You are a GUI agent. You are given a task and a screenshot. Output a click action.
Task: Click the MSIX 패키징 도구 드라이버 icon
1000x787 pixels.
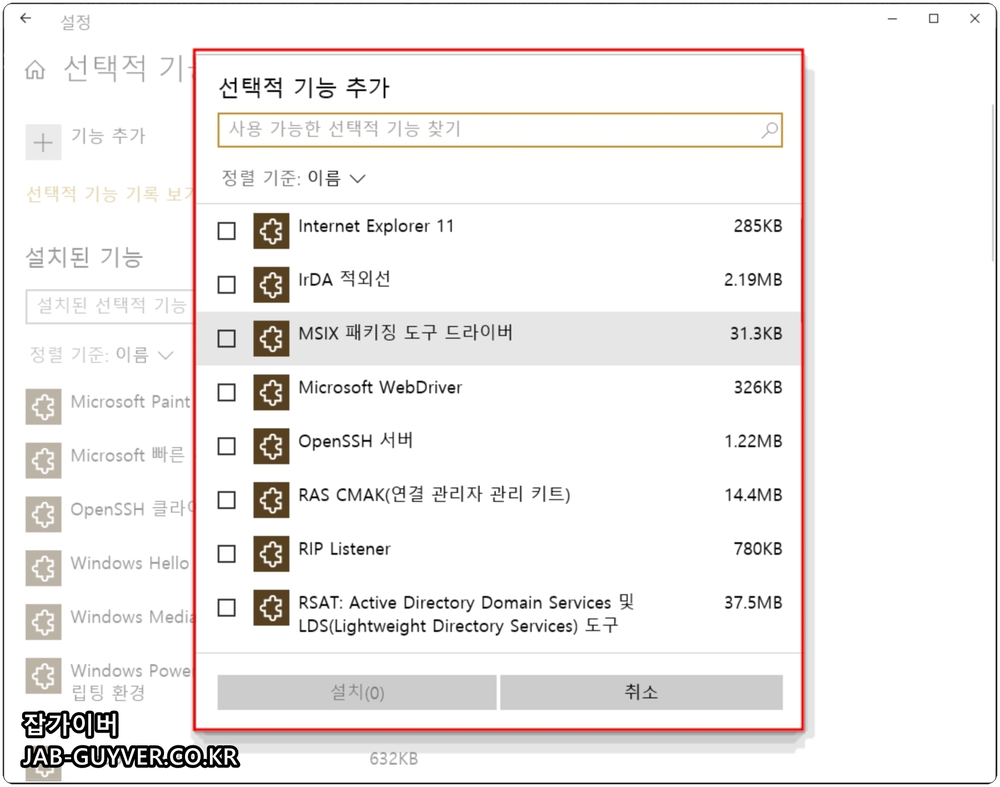click(x=271, y=338)
